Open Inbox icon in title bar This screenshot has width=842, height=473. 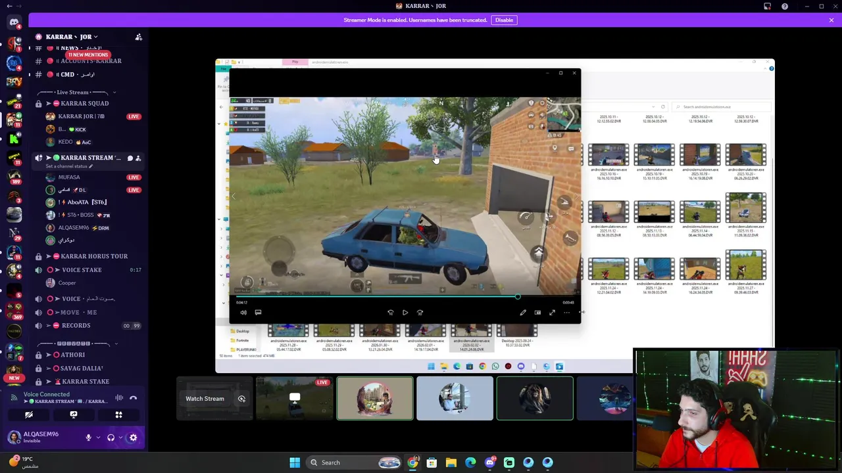point(768,7)
